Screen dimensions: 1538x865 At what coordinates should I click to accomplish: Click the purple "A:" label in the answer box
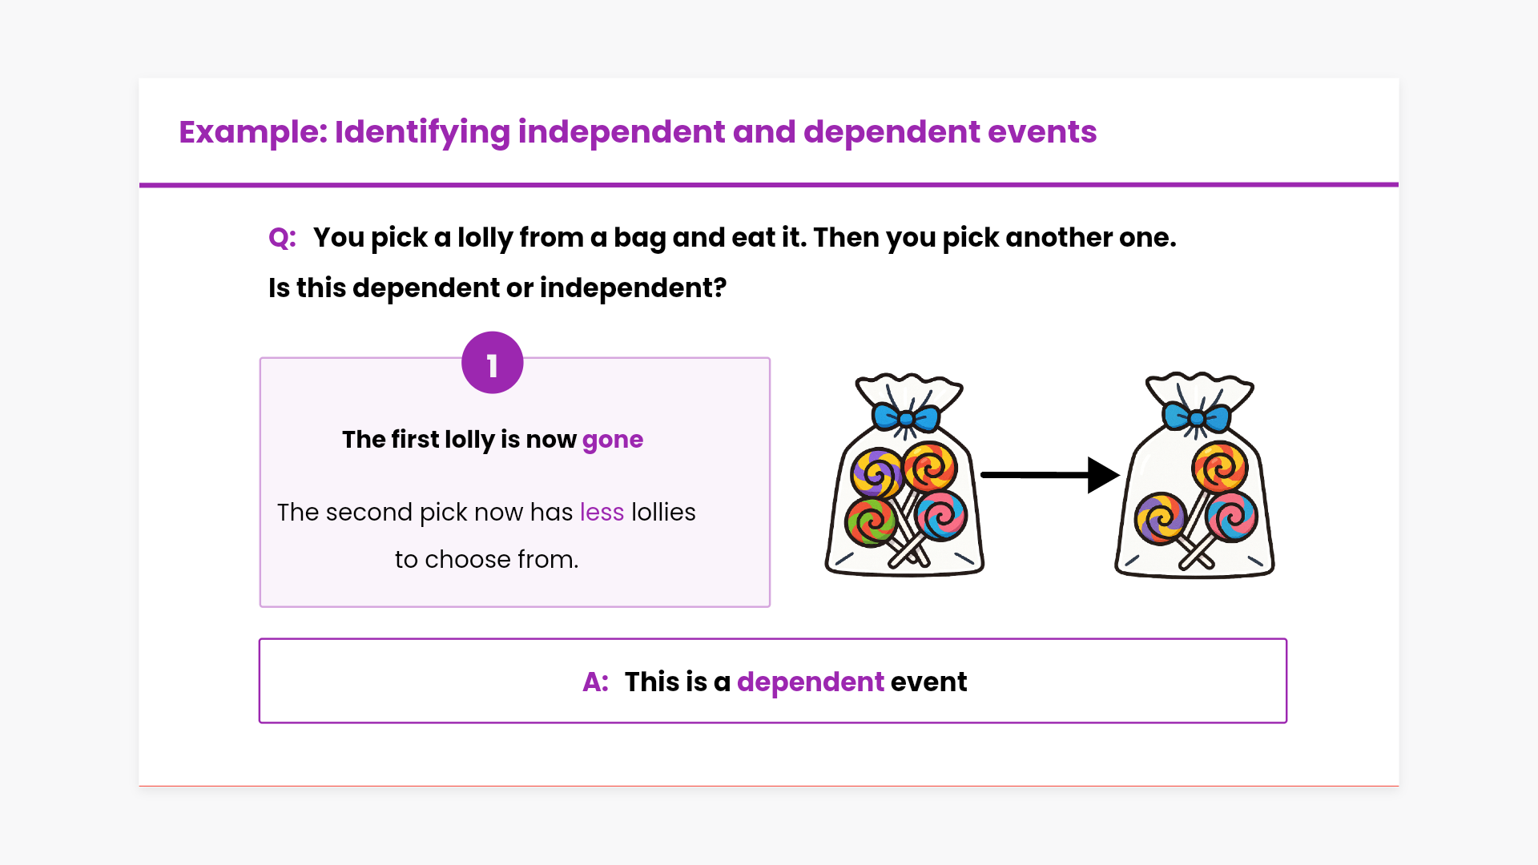(595, 682)
